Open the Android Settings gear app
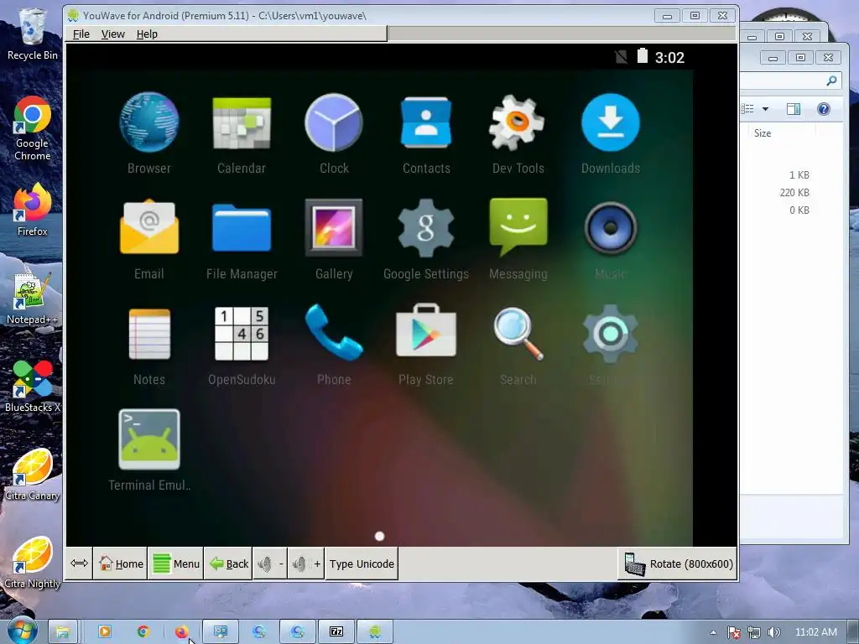The height and width of the screenshot is (644, 859). (x=611, y=334)
